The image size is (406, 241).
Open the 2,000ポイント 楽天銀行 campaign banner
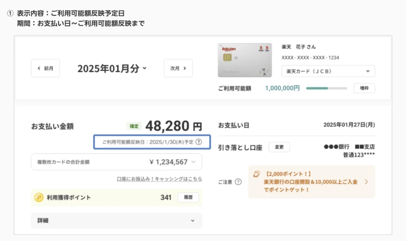[312, 182]
